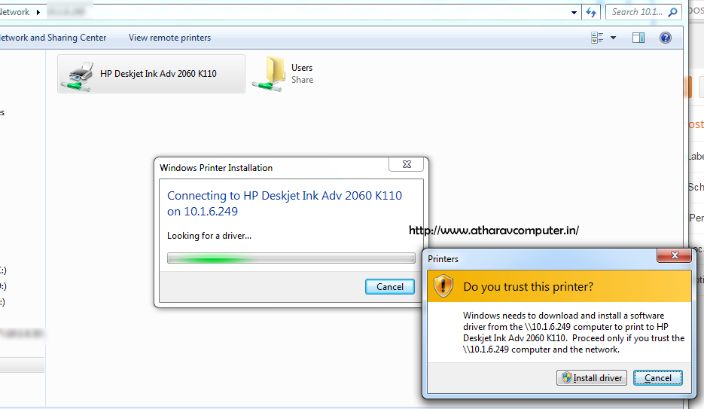Click the change view icon
704x409 pixels.
pos(597,38)
